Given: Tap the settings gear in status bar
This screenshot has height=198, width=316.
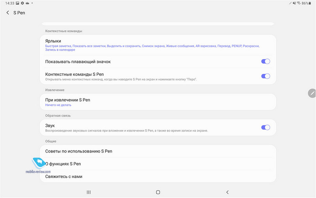Looking at the screenshot, I should click(x=23, y=3).
